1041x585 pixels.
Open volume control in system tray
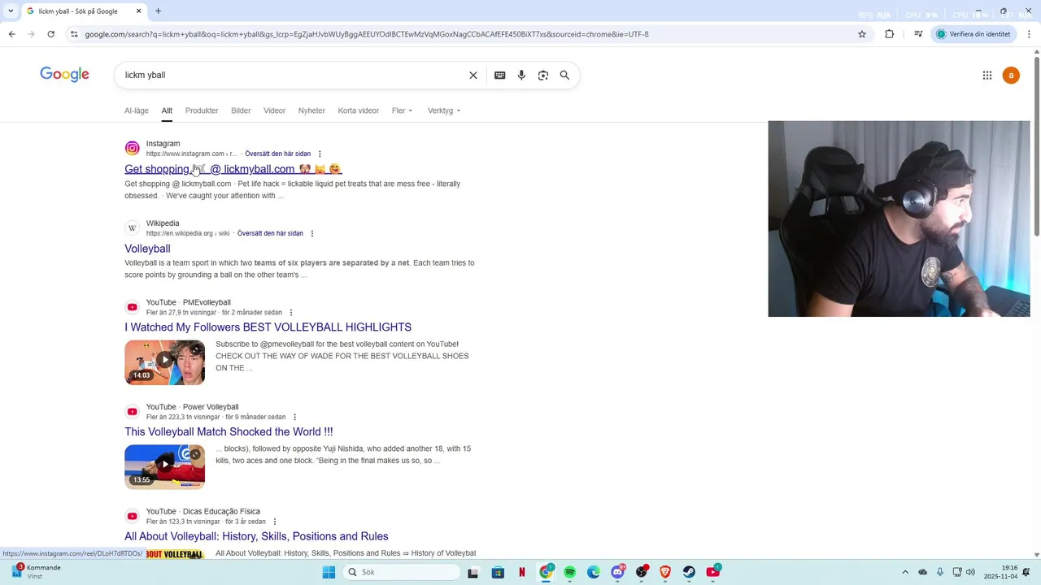click(x=970, y=572)
